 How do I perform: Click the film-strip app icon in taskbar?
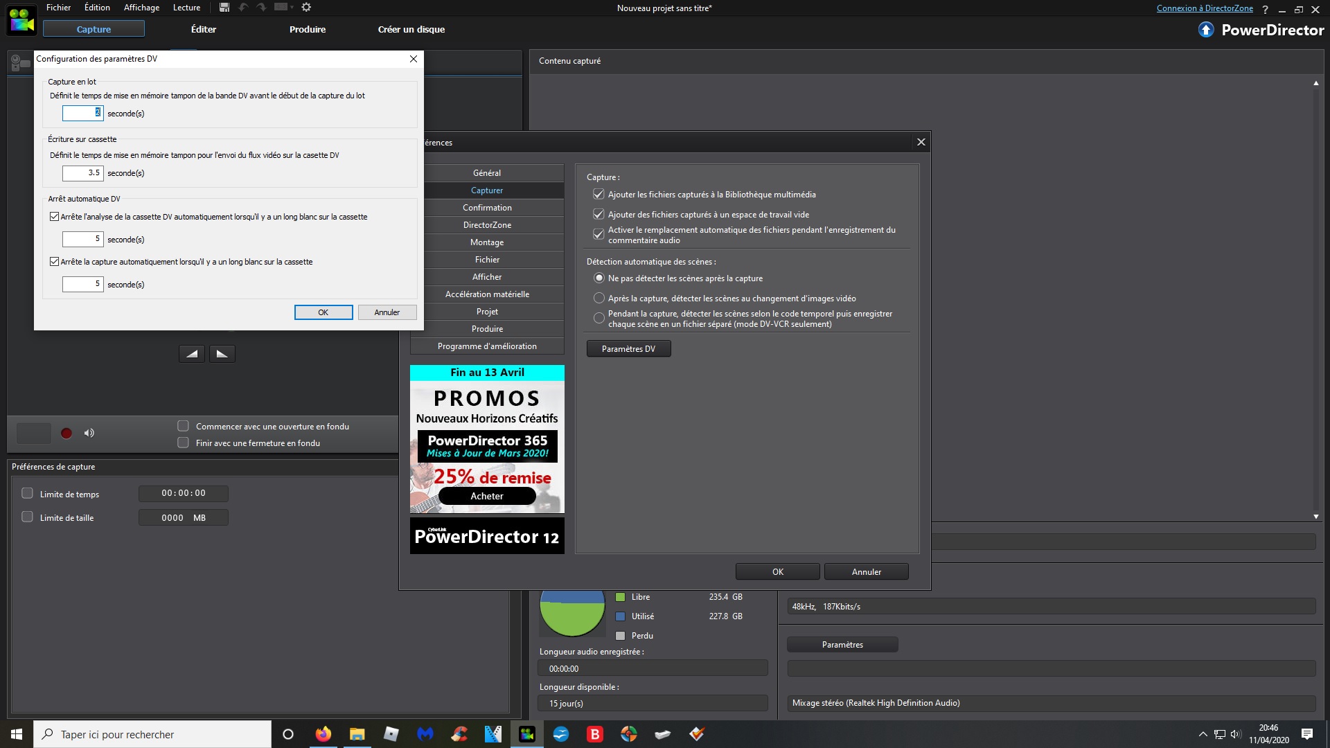pyautogui.click(x=493, y=734)
